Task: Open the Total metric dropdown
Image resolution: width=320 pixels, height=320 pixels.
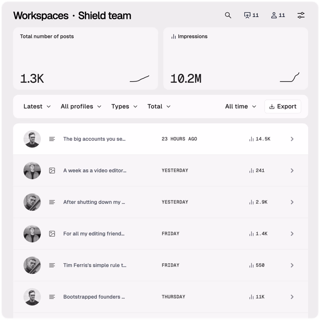Action: 158,106
